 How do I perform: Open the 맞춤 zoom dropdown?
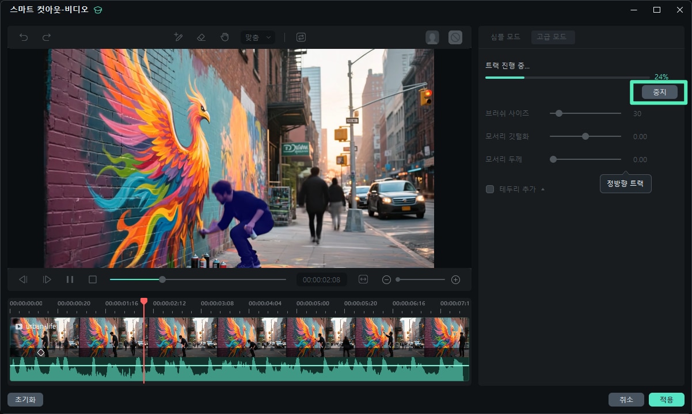[x=257, y=37]
